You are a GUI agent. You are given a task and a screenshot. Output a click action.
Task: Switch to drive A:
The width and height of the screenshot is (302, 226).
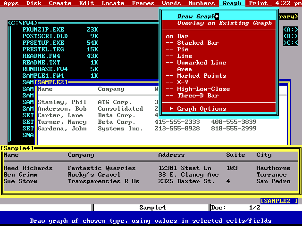291,30
